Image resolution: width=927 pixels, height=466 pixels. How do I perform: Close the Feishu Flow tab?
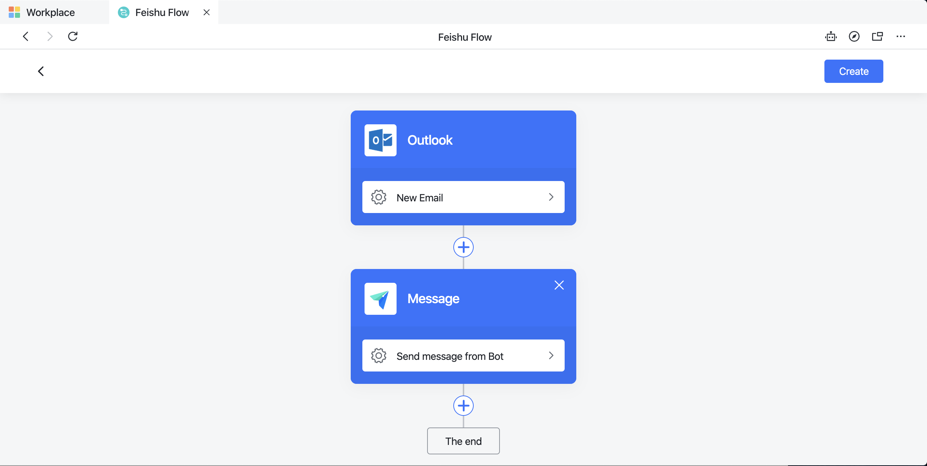(207, 12)
